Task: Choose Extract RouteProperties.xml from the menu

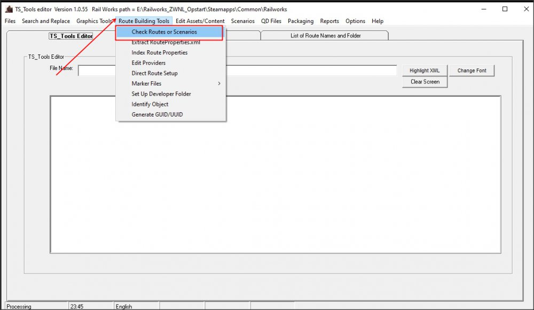Action: tap(166, 42)
